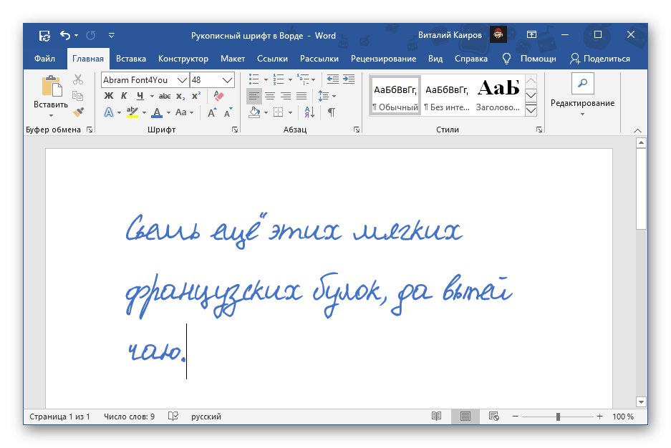Increase font size with the Grow Font icon
The height and width of the screenshot is (448, 671).
pyautogui.click(x=211, y=112)
